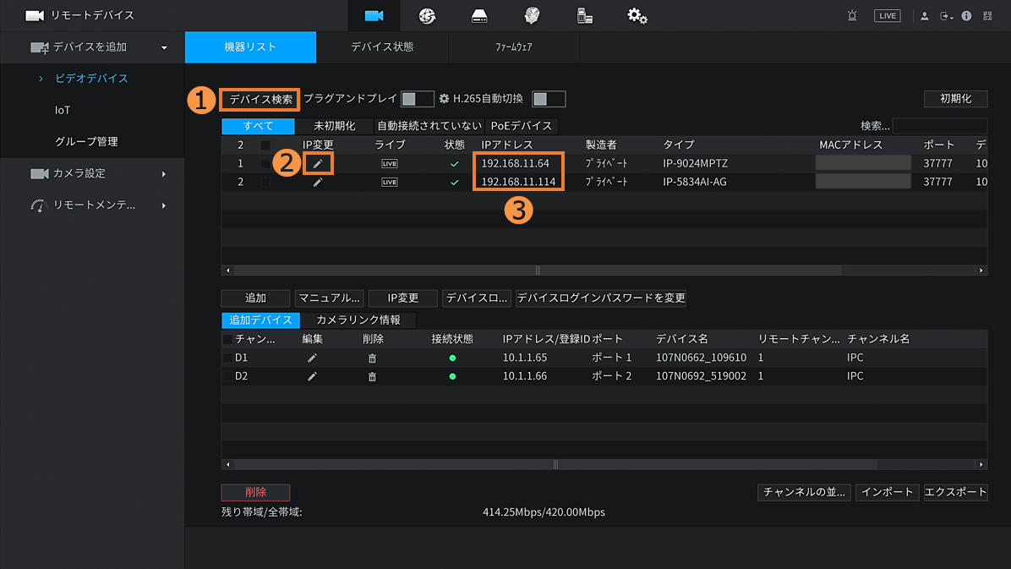Click the エクスポート button
Viewport: 1011px width, 569px height.
click(x=955, y=492)
